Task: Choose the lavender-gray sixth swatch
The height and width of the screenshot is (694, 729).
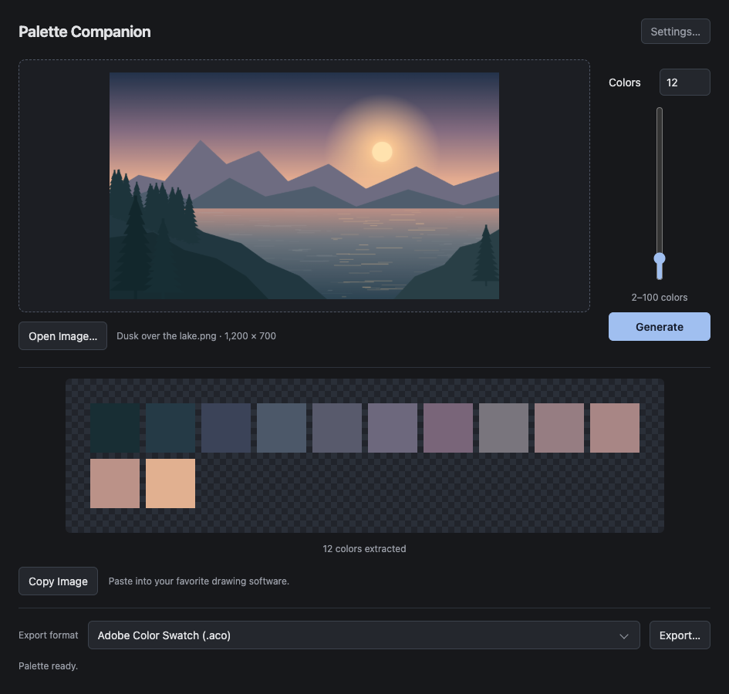Action: coord(393,428)
